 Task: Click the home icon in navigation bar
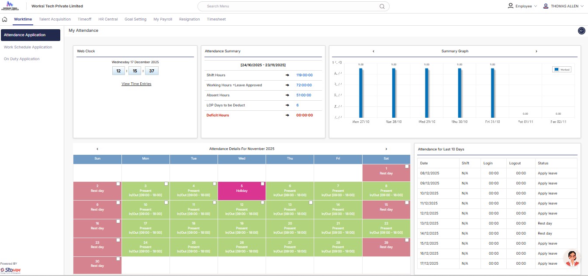point(5,20)
